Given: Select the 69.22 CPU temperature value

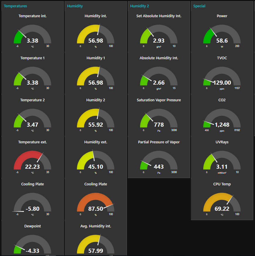Looking at the screenshot, I should click(222, 209).
